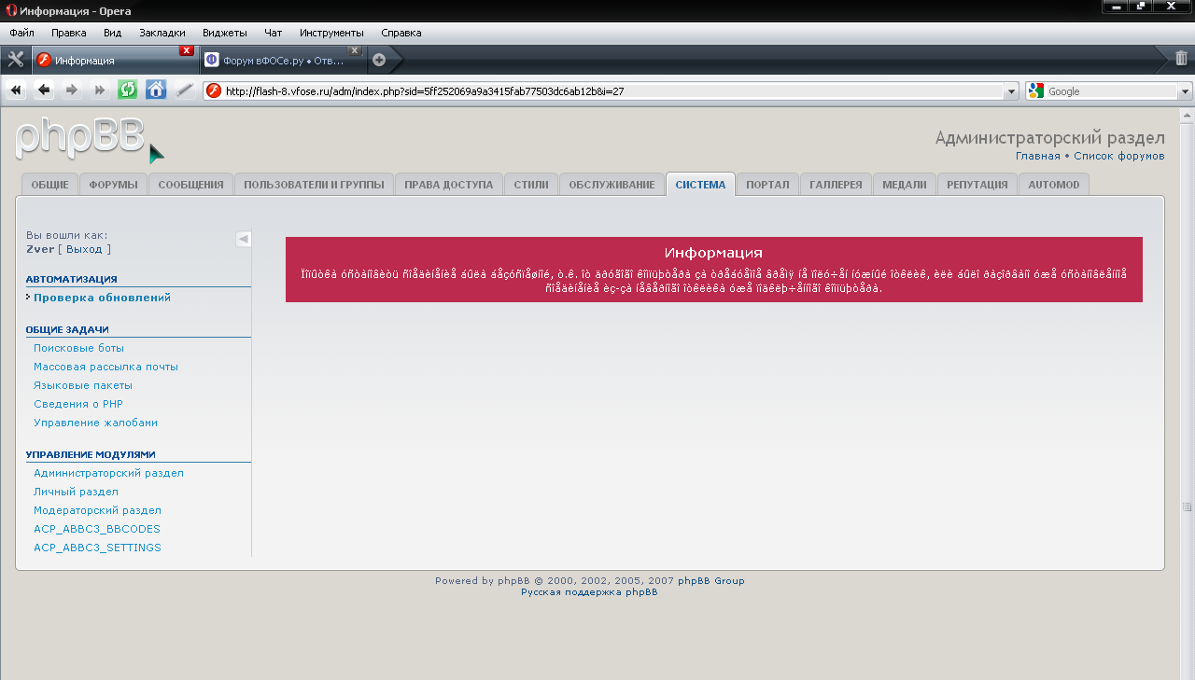Open the Закладки menu
The width and height of the screenshot is (1195, 680).
[162, 33]
